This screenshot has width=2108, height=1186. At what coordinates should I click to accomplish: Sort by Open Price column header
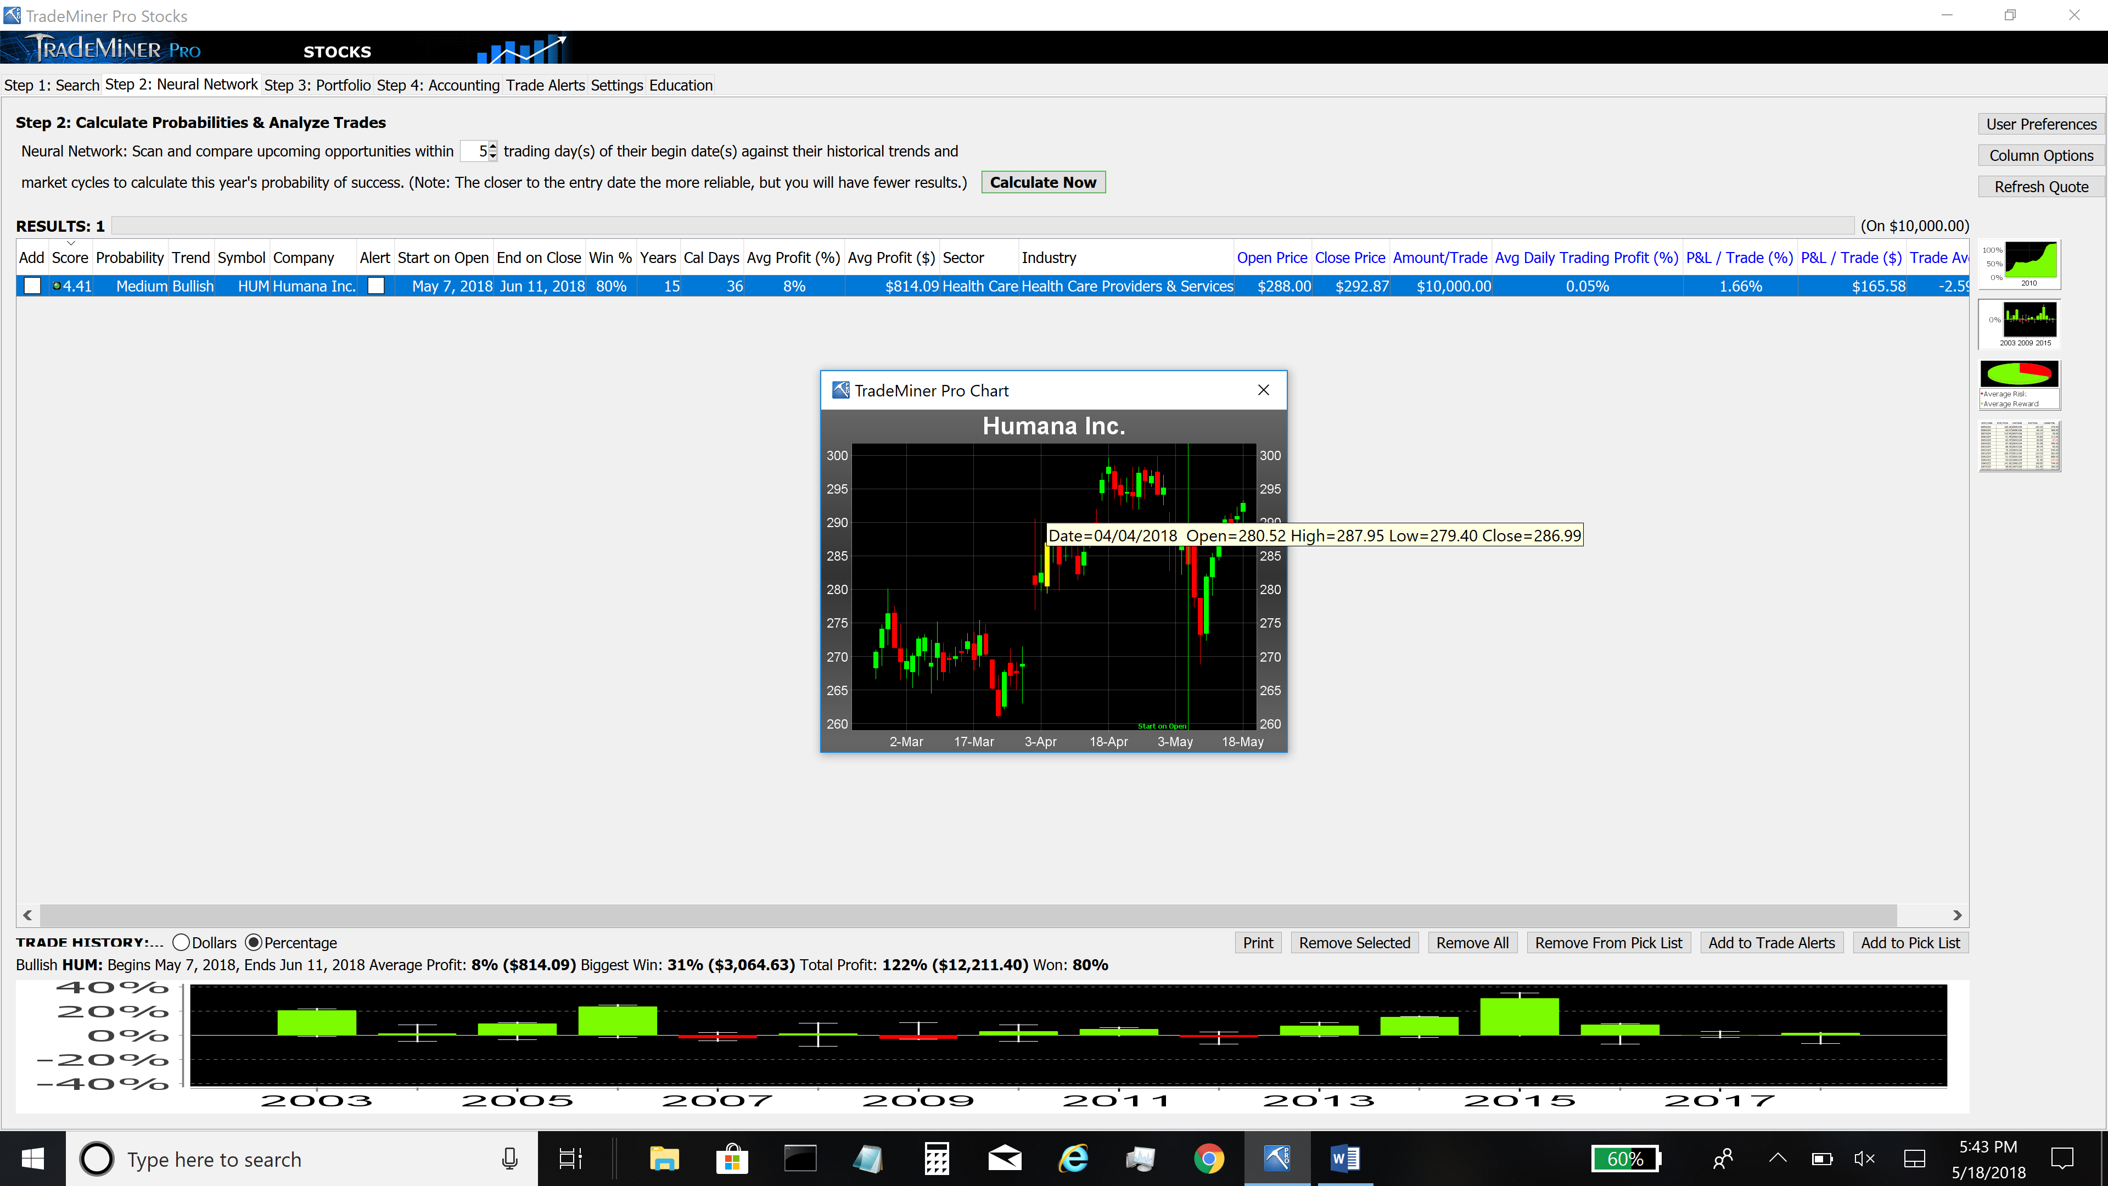pos(1272,258)
